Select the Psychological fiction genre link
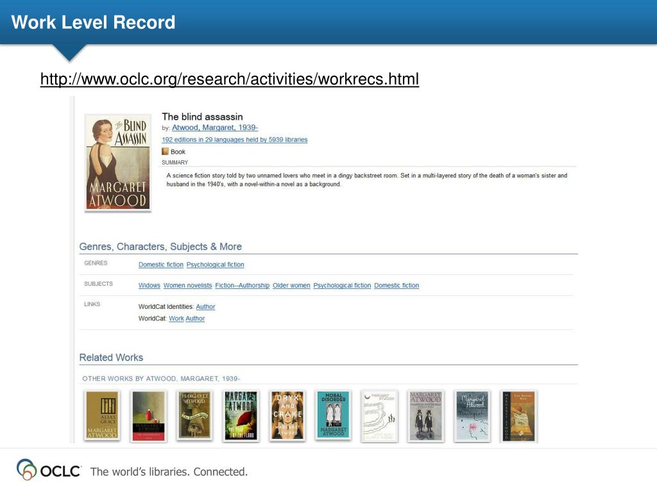 [x=216, y=265]
